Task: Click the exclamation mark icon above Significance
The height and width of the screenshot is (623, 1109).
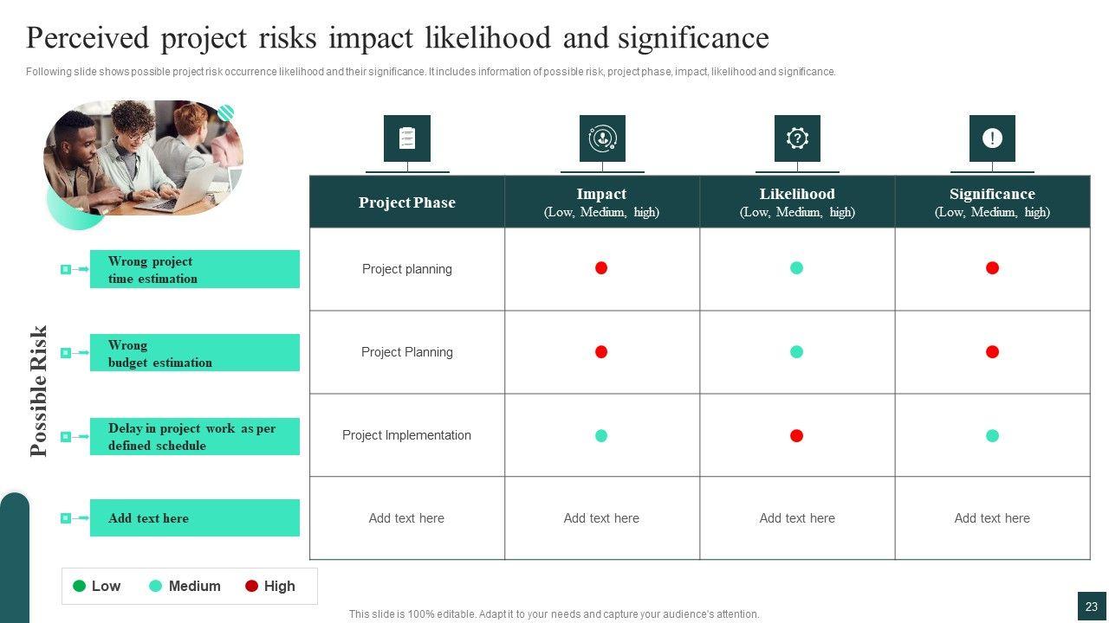Action: [992, 138]
